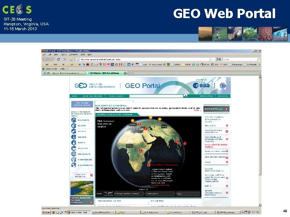Select the Ecosystems benefit area icon

pyautogui.click(x=74, y=154)
